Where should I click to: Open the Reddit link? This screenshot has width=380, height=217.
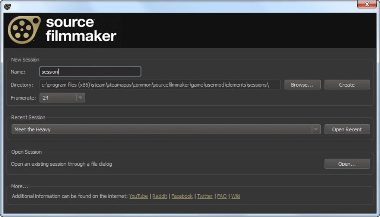pyautogui.click(x=160, y=196)
